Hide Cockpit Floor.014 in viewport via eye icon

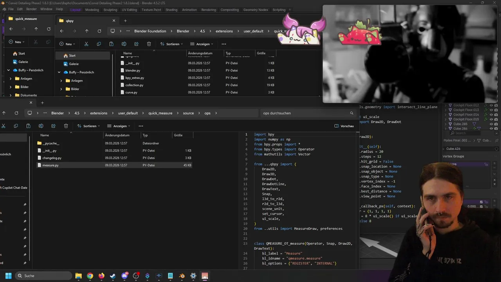click(491, 114)
